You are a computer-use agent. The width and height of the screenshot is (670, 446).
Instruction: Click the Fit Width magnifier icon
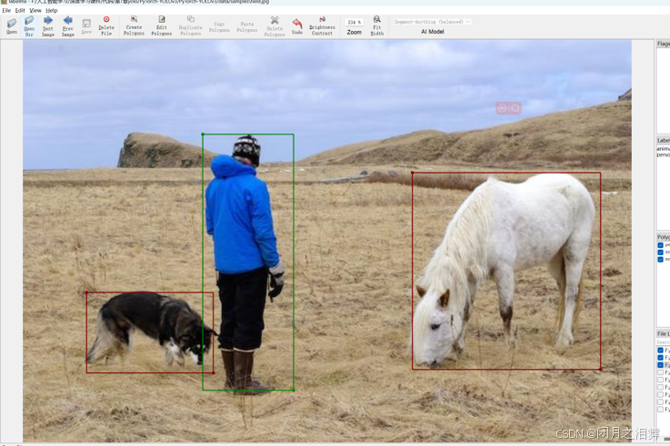point(377,25)
